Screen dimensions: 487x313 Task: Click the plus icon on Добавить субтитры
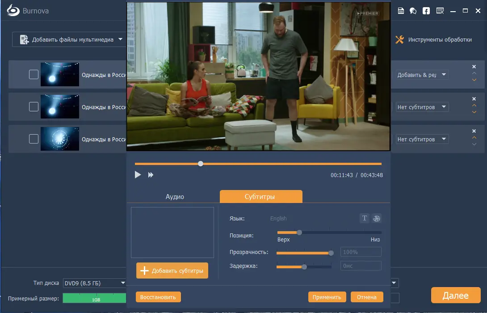tap(144, 271)
